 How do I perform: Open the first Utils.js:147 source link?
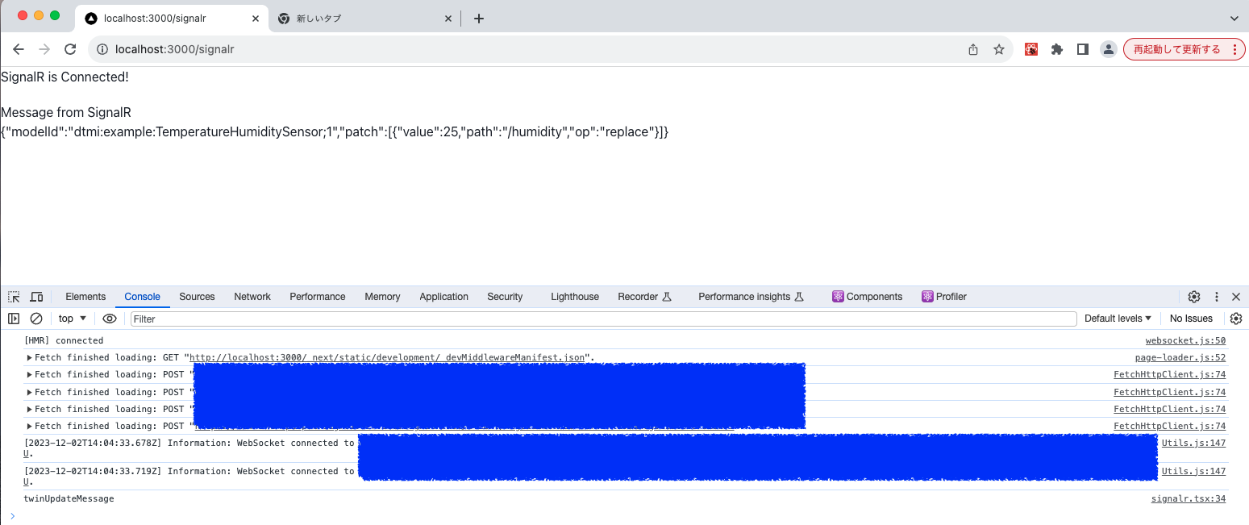pos(1193,443)
